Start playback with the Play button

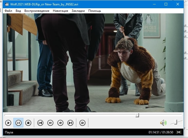click(8, 123)
